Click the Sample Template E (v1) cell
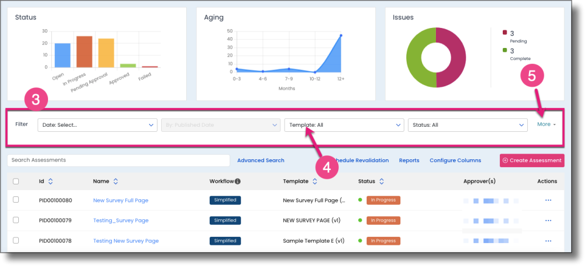 (x=314, y=241)
